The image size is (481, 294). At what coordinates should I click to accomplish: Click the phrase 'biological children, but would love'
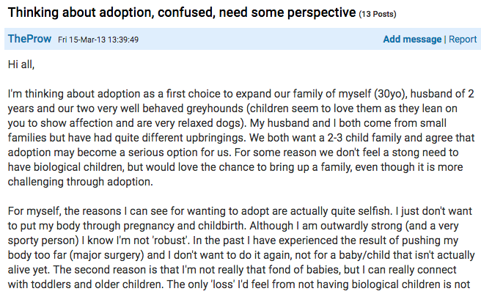click(x=115, y=167)
